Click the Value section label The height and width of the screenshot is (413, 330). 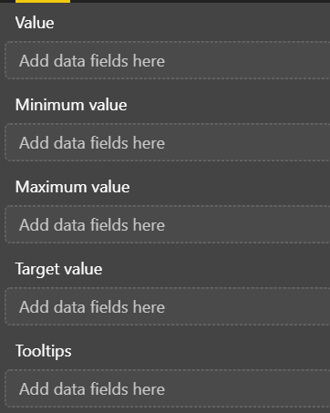point(35,23)
